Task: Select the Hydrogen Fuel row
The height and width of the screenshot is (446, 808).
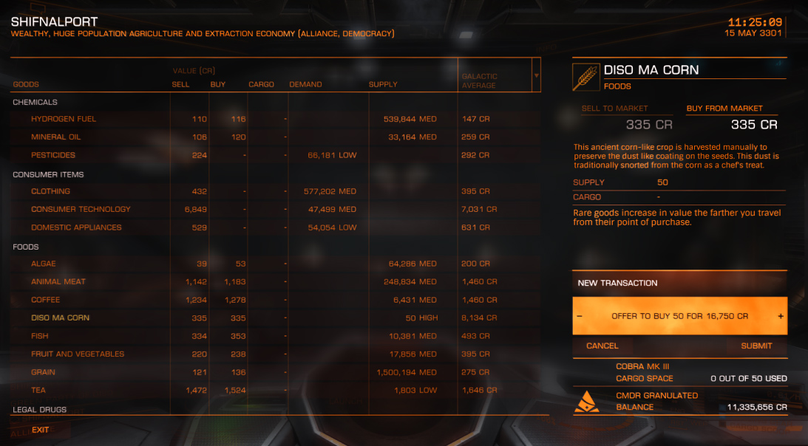Action: pos(275,119)
